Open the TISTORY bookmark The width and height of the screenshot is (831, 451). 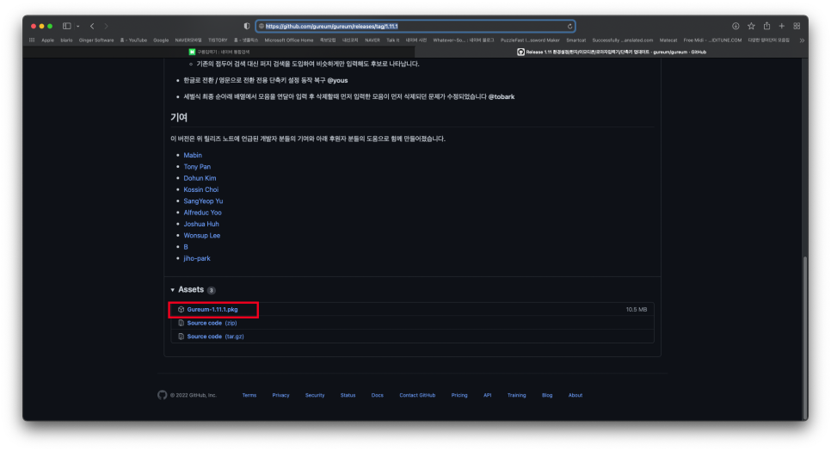coord(218,40)
